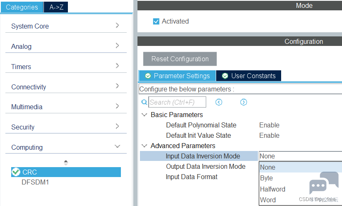Click the Parameter Settings green check icon
Viewport: 342px width, 206px height.
[148, 76]
